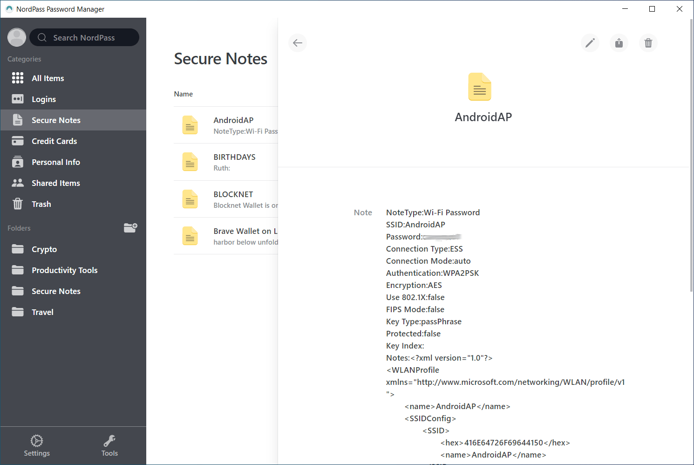Screen dimensions: 694x465
Task: Select the AndroidAP note in list
Action: (x=226, y=125)
